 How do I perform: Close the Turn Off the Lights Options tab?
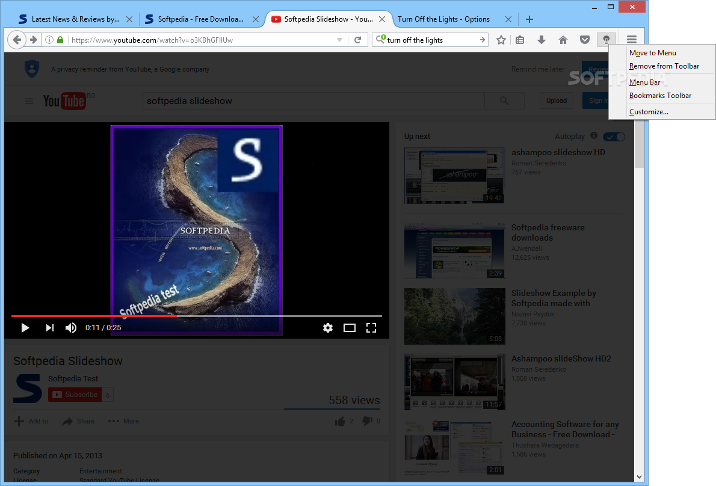pos(508,19)
